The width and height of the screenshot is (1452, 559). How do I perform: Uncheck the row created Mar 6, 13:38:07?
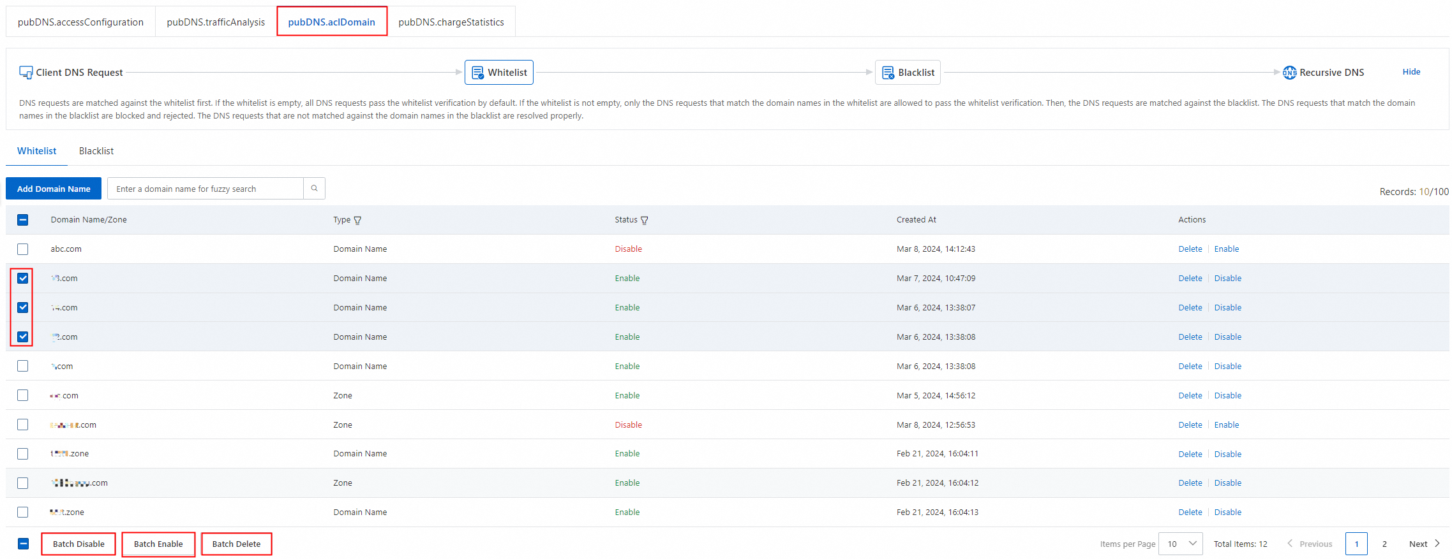(23, 308)
